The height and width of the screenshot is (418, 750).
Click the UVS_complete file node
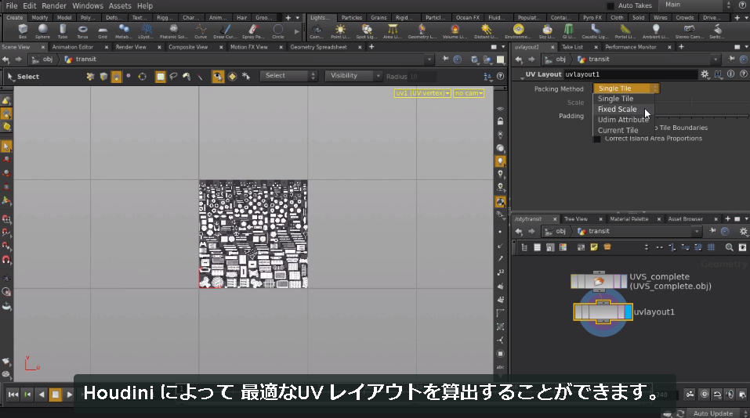click(x=599, y=281)
